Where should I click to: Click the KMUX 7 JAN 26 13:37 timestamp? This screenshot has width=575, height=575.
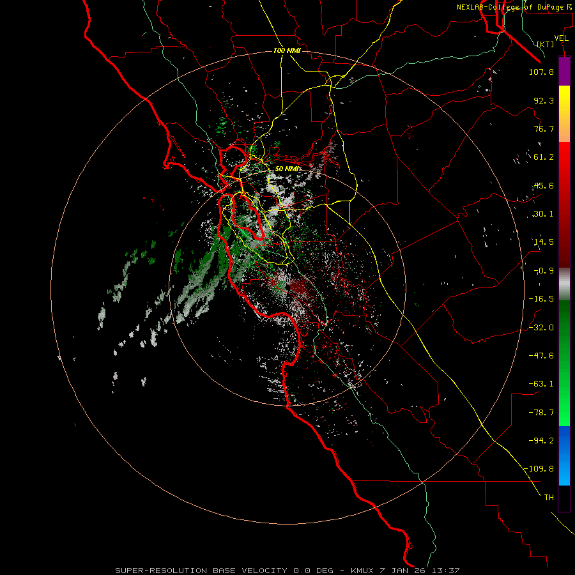405,571
